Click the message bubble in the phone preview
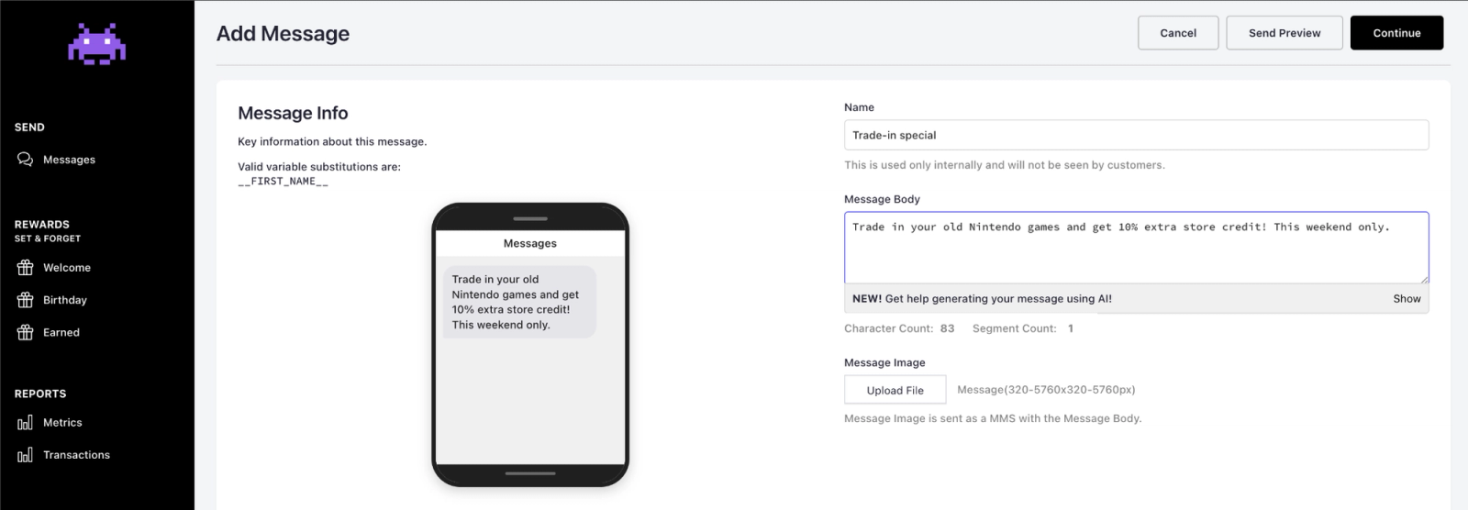1468x510 pixels. pos(519,302)
